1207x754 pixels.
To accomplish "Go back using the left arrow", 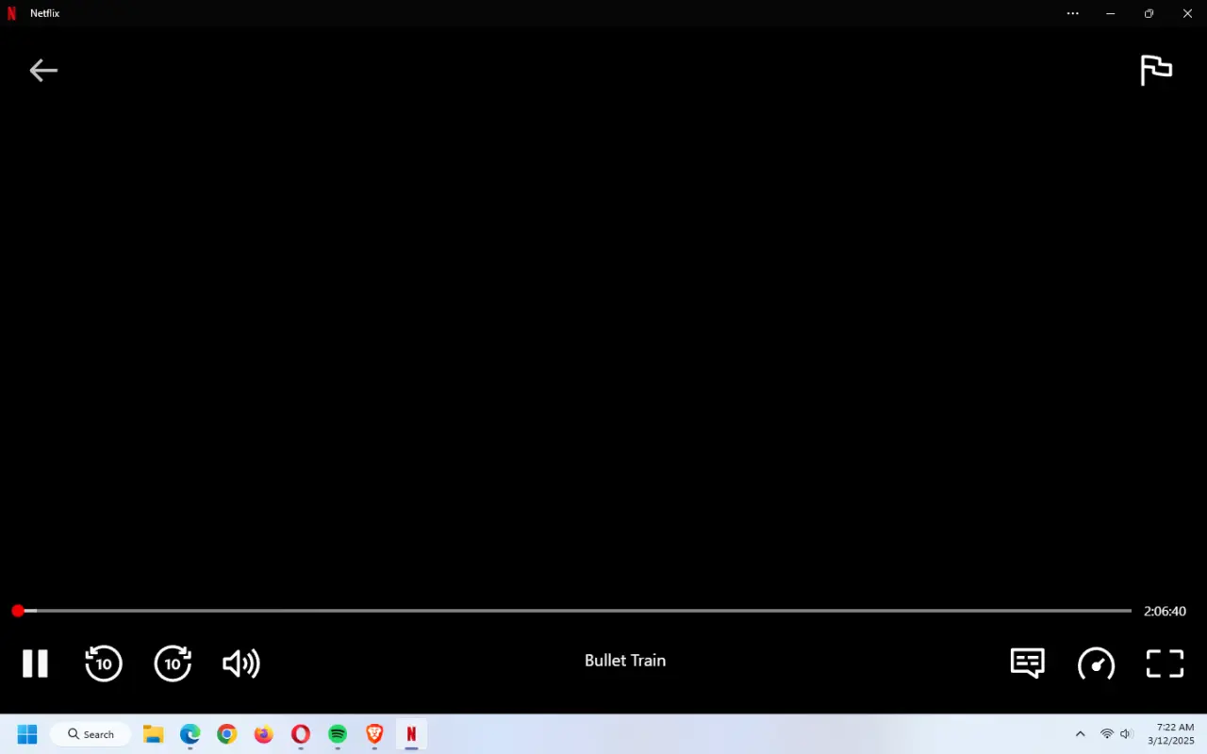I will pyautogui.click(x=43, y=71).
